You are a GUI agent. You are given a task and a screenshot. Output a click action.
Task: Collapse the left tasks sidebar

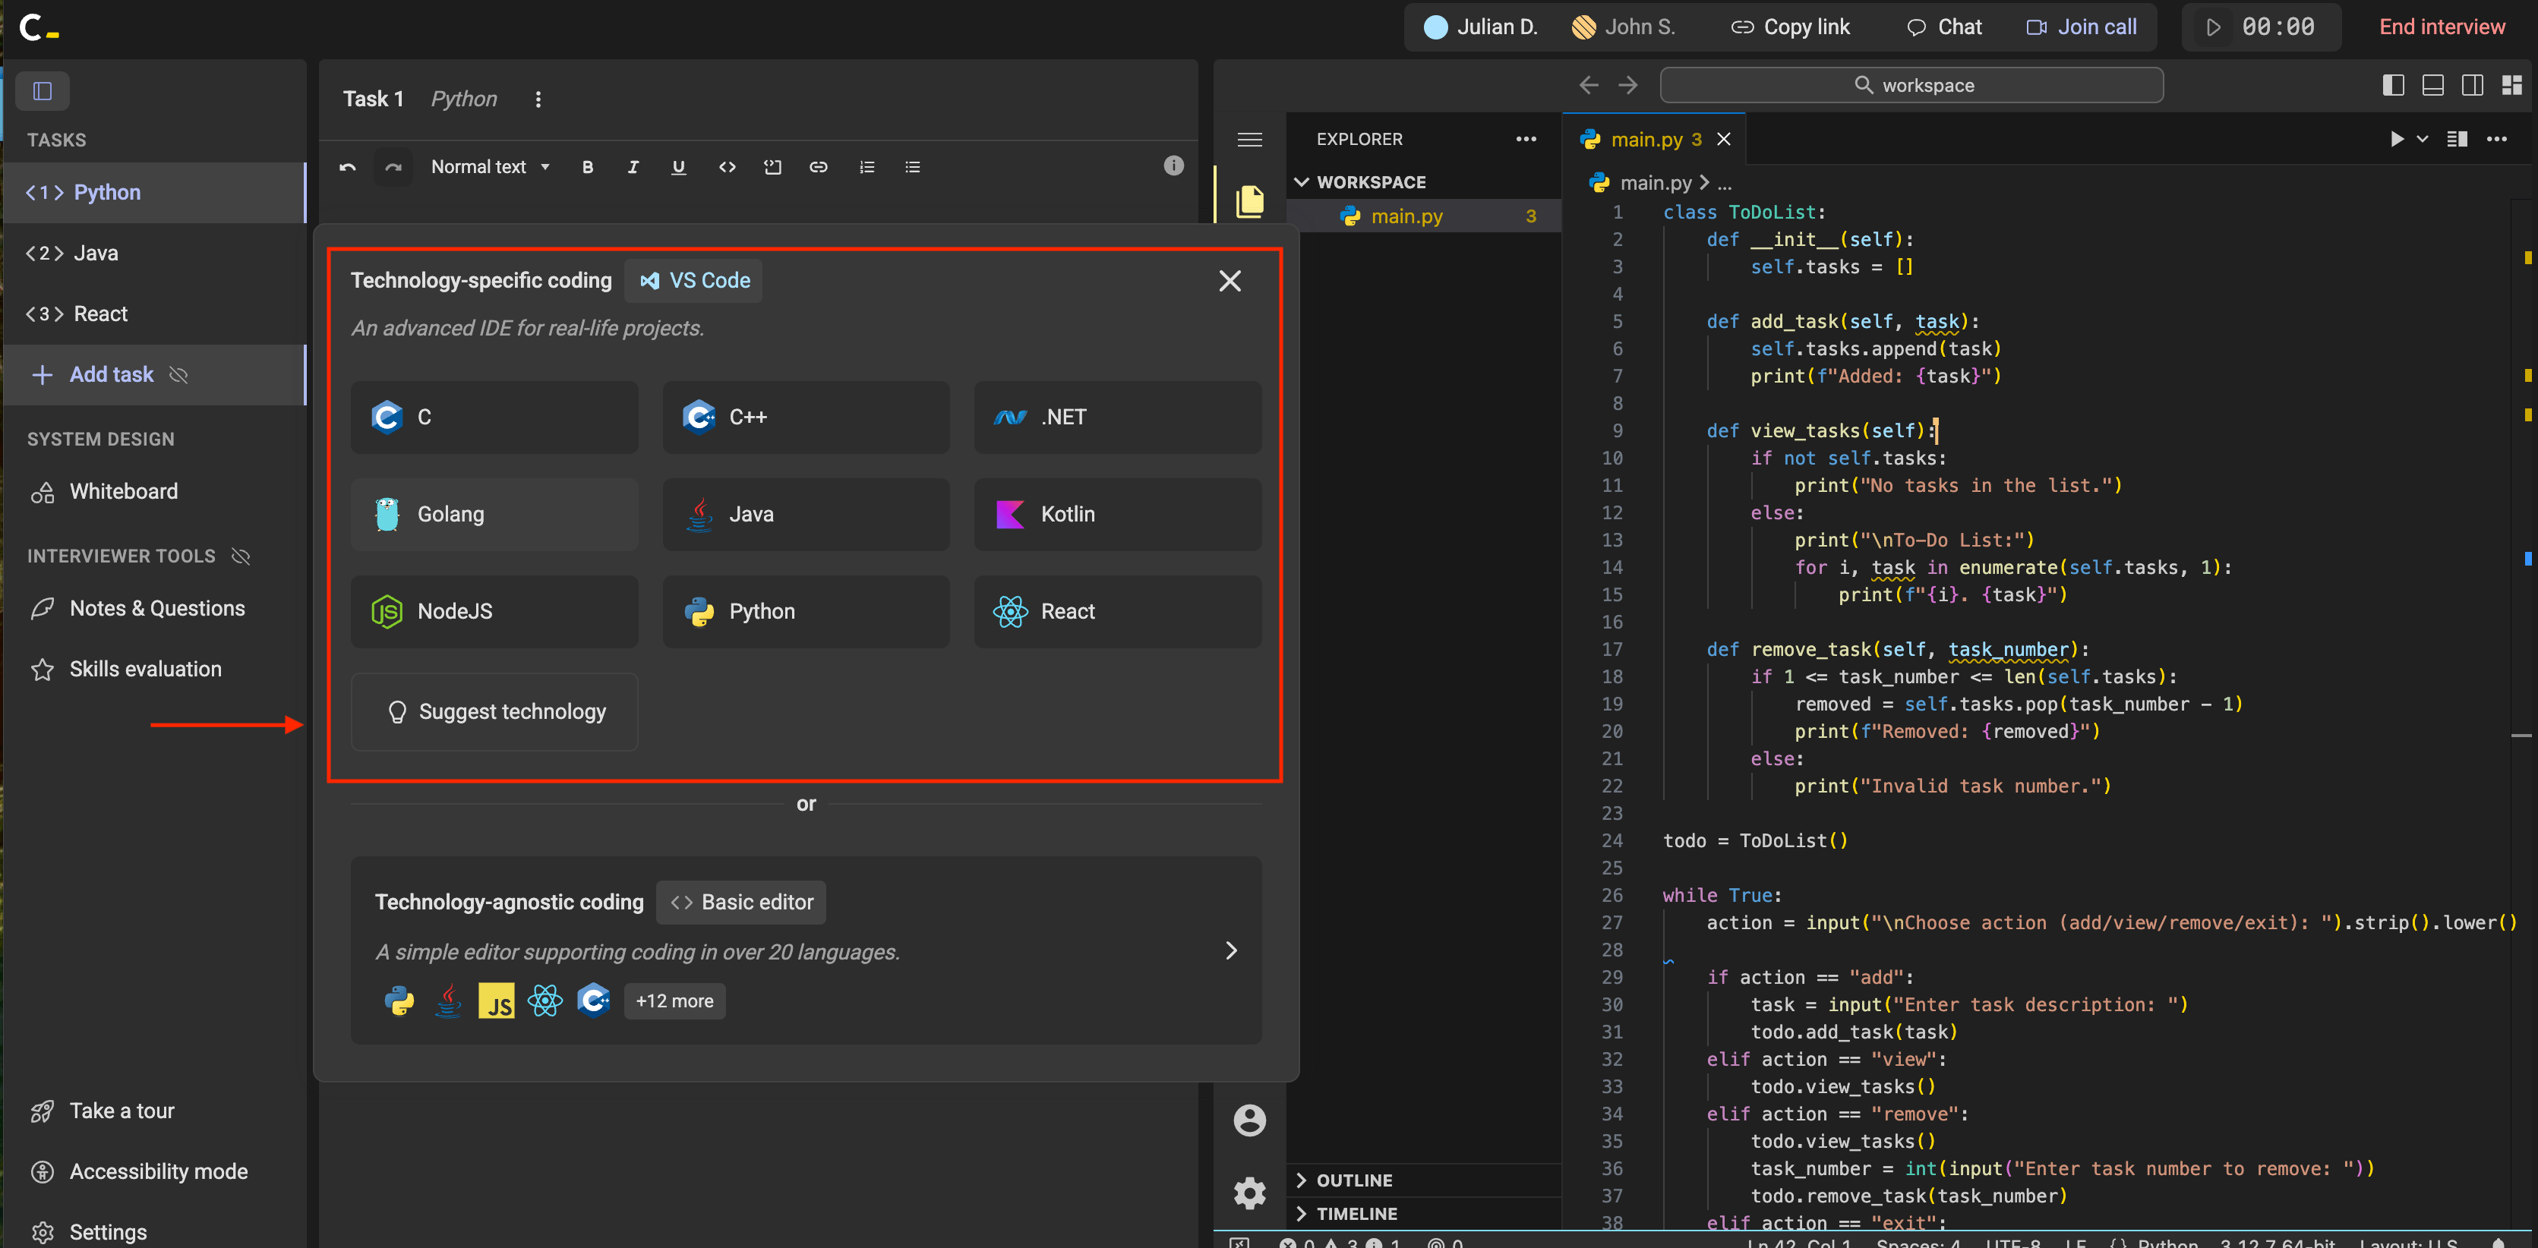tap(43, 90)
